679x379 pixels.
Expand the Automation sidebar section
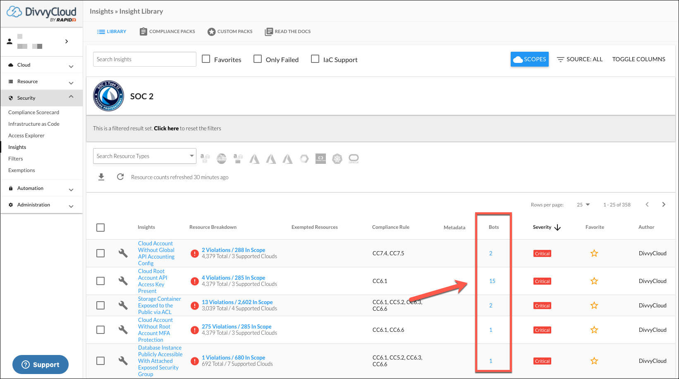point(41,188)
